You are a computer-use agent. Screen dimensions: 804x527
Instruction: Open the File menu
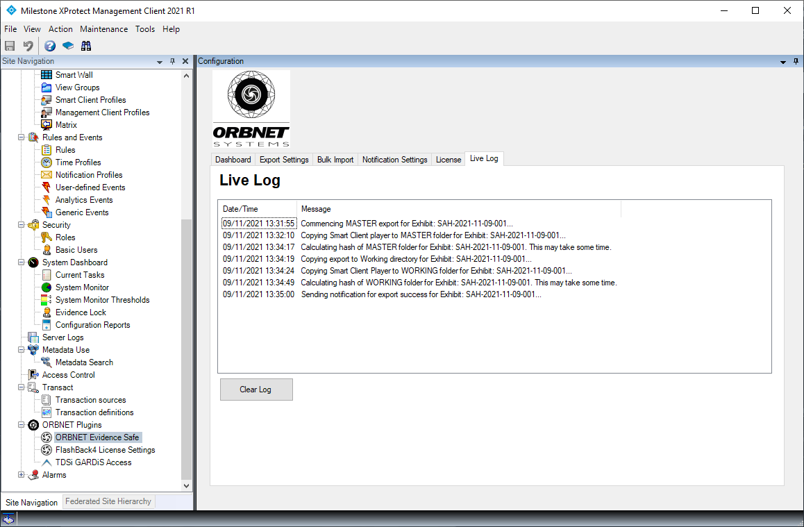[x=11, y=29]
